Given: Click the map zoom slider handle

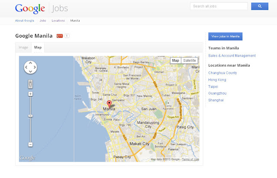Looking at the screenshot, I should (30, 116).
